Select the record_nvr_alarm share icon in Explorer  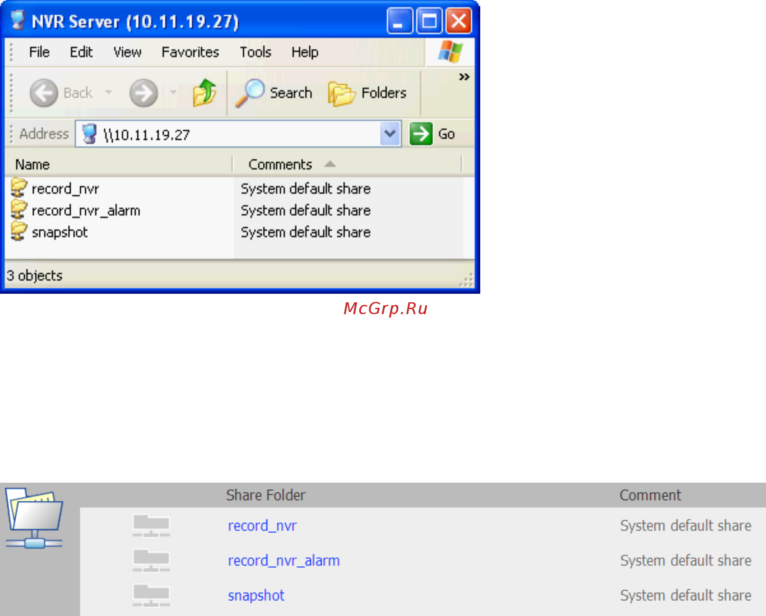point(19,209)
